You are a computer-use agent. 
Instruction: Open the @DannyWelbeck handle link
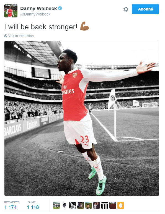[35, 14]
